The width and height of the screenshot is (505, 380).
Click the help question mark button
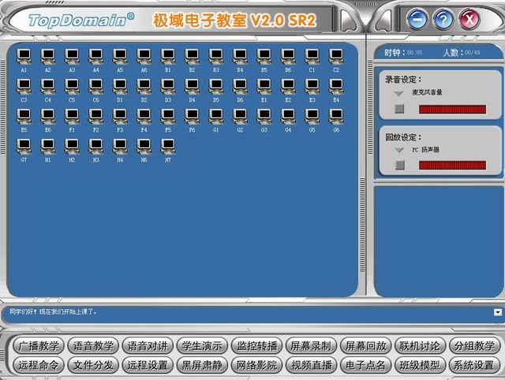[443, 18]
